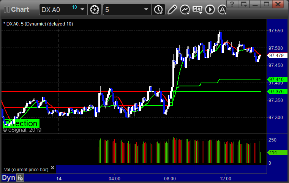The height and width of the screenshot is (183, 289).
Task: Click the 97.550 price axis label
Action: [276, 31]
